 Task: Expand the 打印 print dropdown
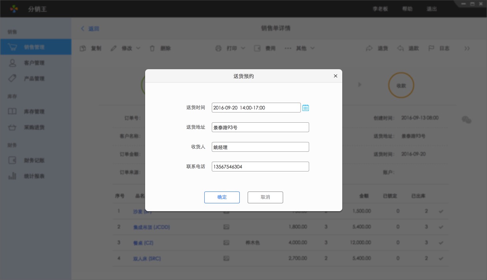(243, 48)
